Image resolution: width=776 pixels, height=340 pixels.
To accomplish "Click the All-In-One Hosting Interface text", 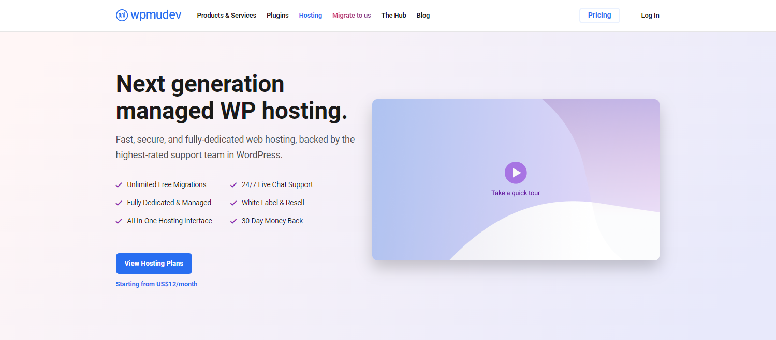I will 170,221.
